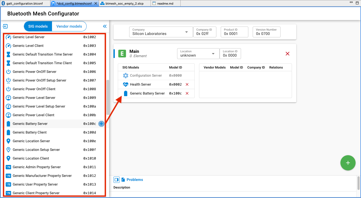
Task: Click the models list vertical scrollbar
Action: click(x=108, y=98)
